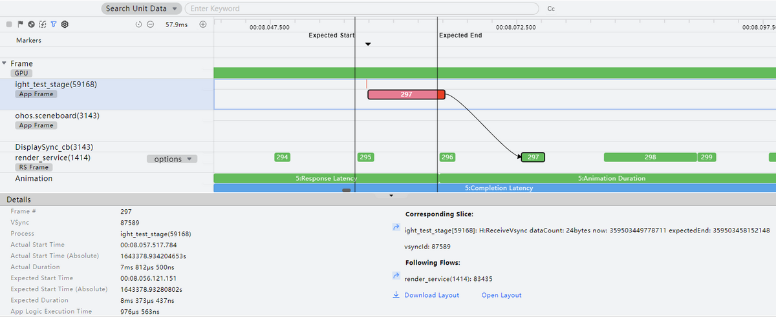Toggle the Cc case-sensitive search option
The height and width of the screenshot is (317, 776).
click(x=551, y=9)
